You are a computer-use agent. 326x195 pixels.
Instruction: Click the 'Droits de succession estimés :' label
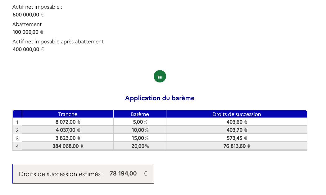pyautogui.click(x=61, y=174)
